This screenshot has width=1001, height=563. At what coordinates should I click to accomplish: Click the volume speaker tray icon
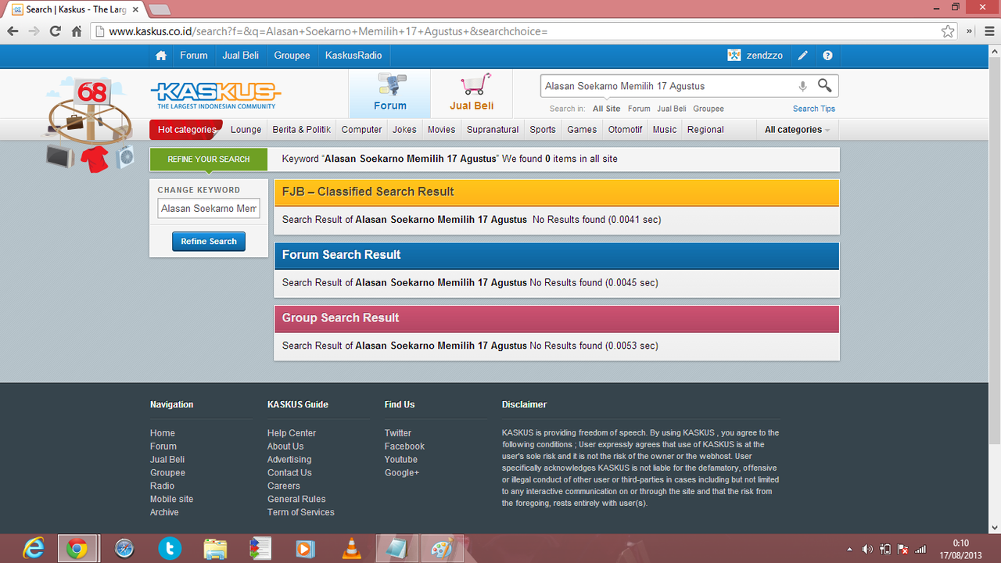867,549
